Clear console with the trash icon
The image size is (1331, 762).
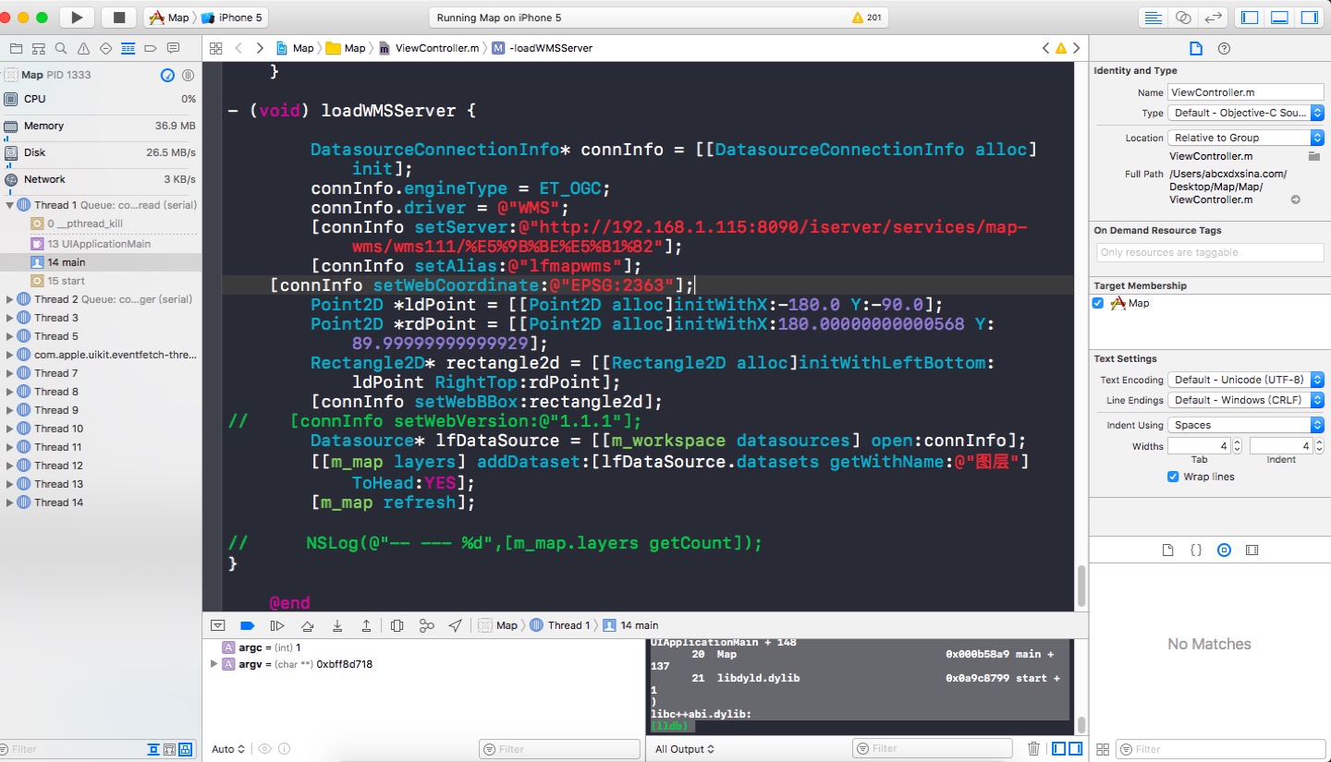(x=1034, y=749)
